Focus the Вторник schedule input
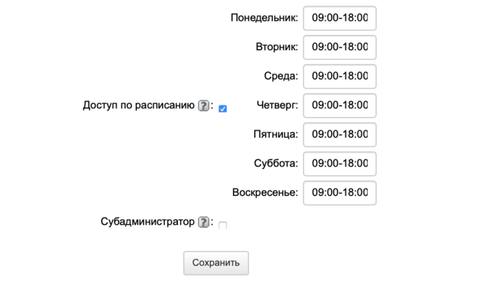481x287 pixels. click(x=340, y=47)
